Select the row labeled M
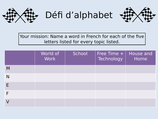Image resolution: width=158 pixels, height=119 pixels. tap(80, 69)
